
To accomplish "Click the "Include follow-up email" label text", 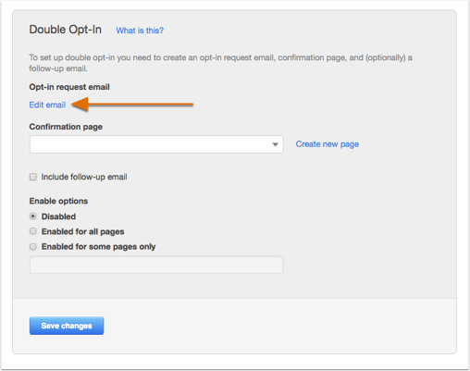I will pos(84,177).
